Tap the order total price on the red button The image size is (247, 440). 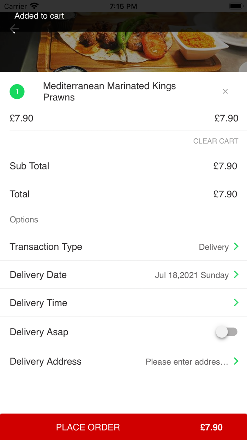click(211, 427)
